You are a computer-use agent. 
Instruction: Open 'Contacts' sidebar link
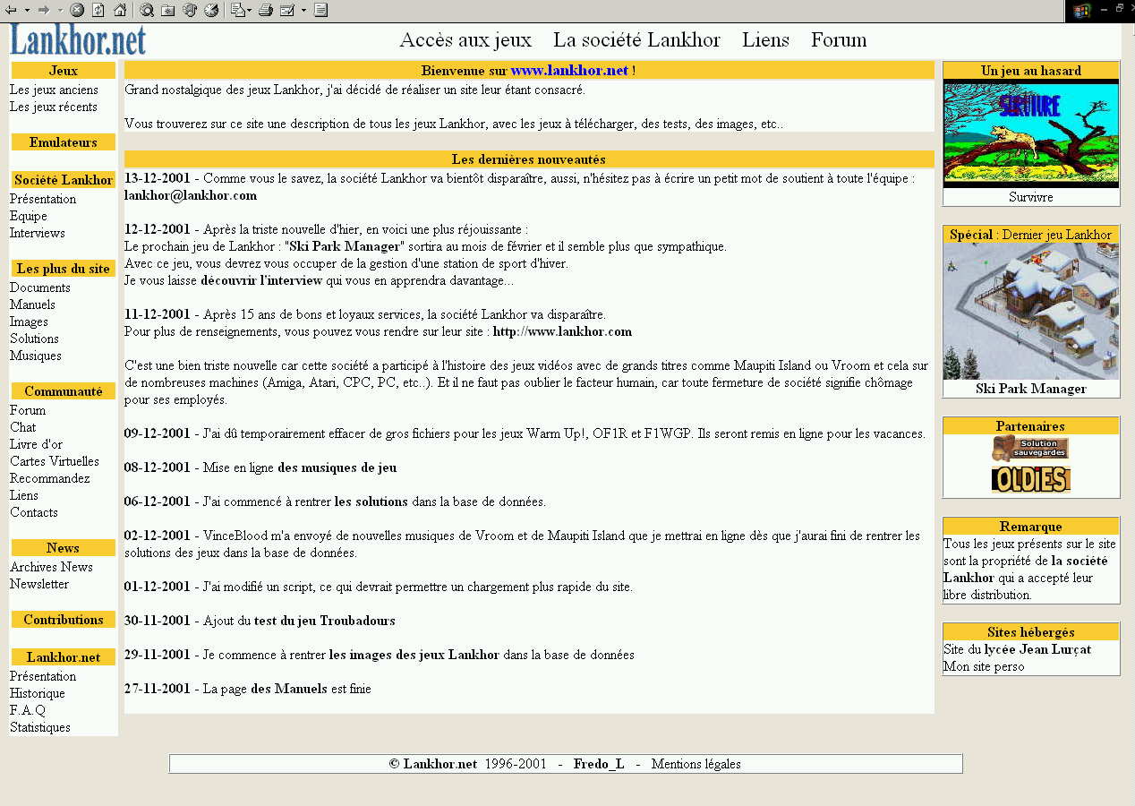34,512
